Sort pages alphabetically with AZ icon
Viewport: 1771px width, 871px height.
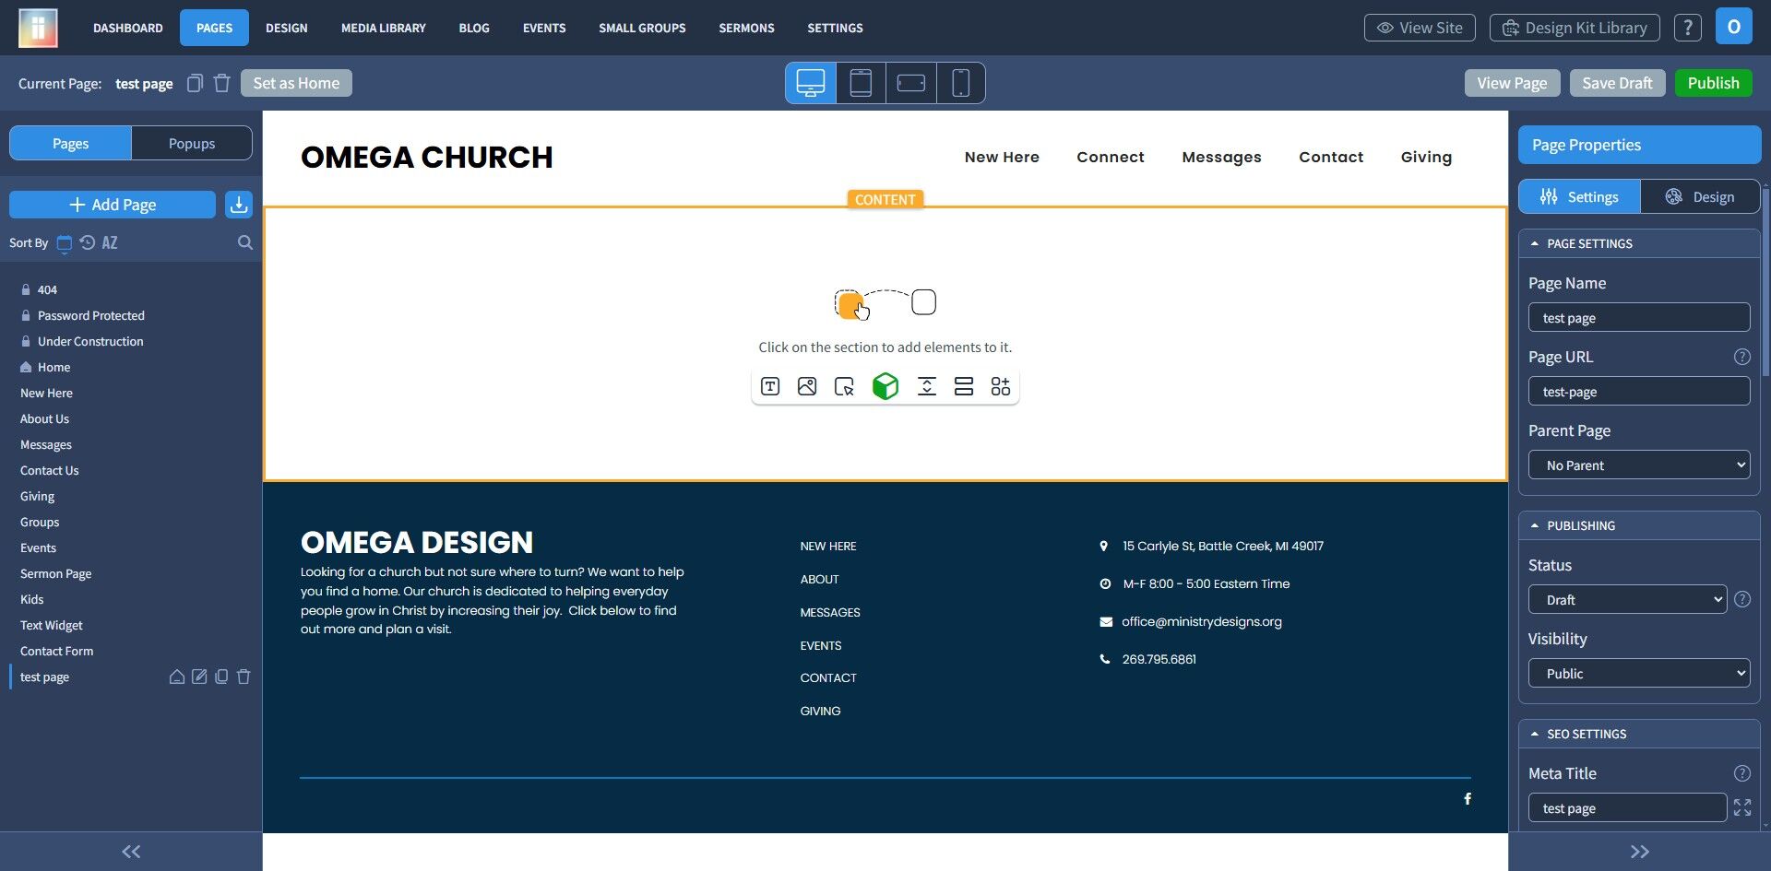110,242
